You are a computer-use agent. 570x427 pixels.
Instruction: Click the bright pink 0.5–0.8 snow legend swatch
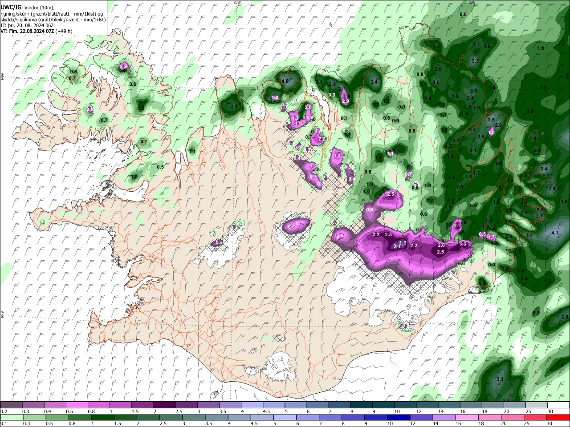pos(77,405)
